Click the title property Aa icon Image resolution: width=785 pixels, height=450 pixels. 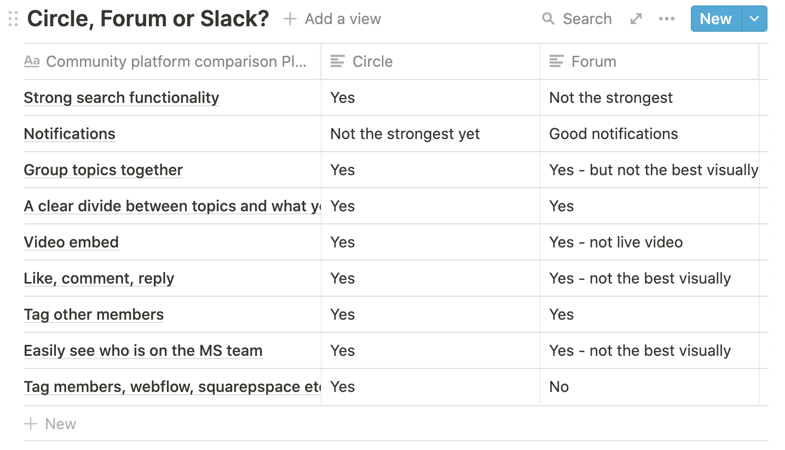pyautogui.click(x=32, y=61)
